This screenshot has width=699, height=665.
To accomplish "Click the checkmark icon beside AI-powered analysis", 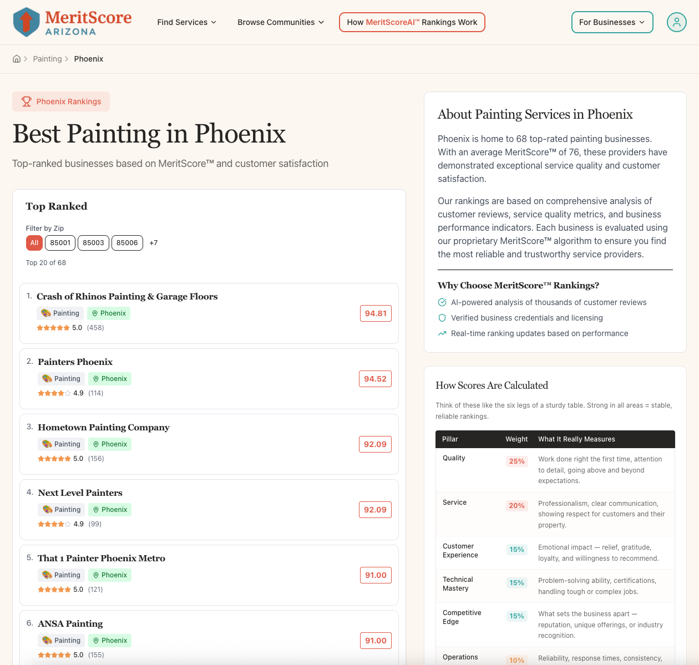I will 442,302.
